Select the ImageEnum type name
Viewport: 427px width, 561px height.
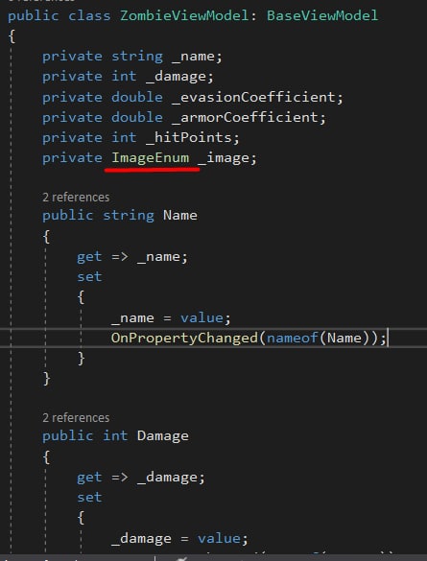151,158
